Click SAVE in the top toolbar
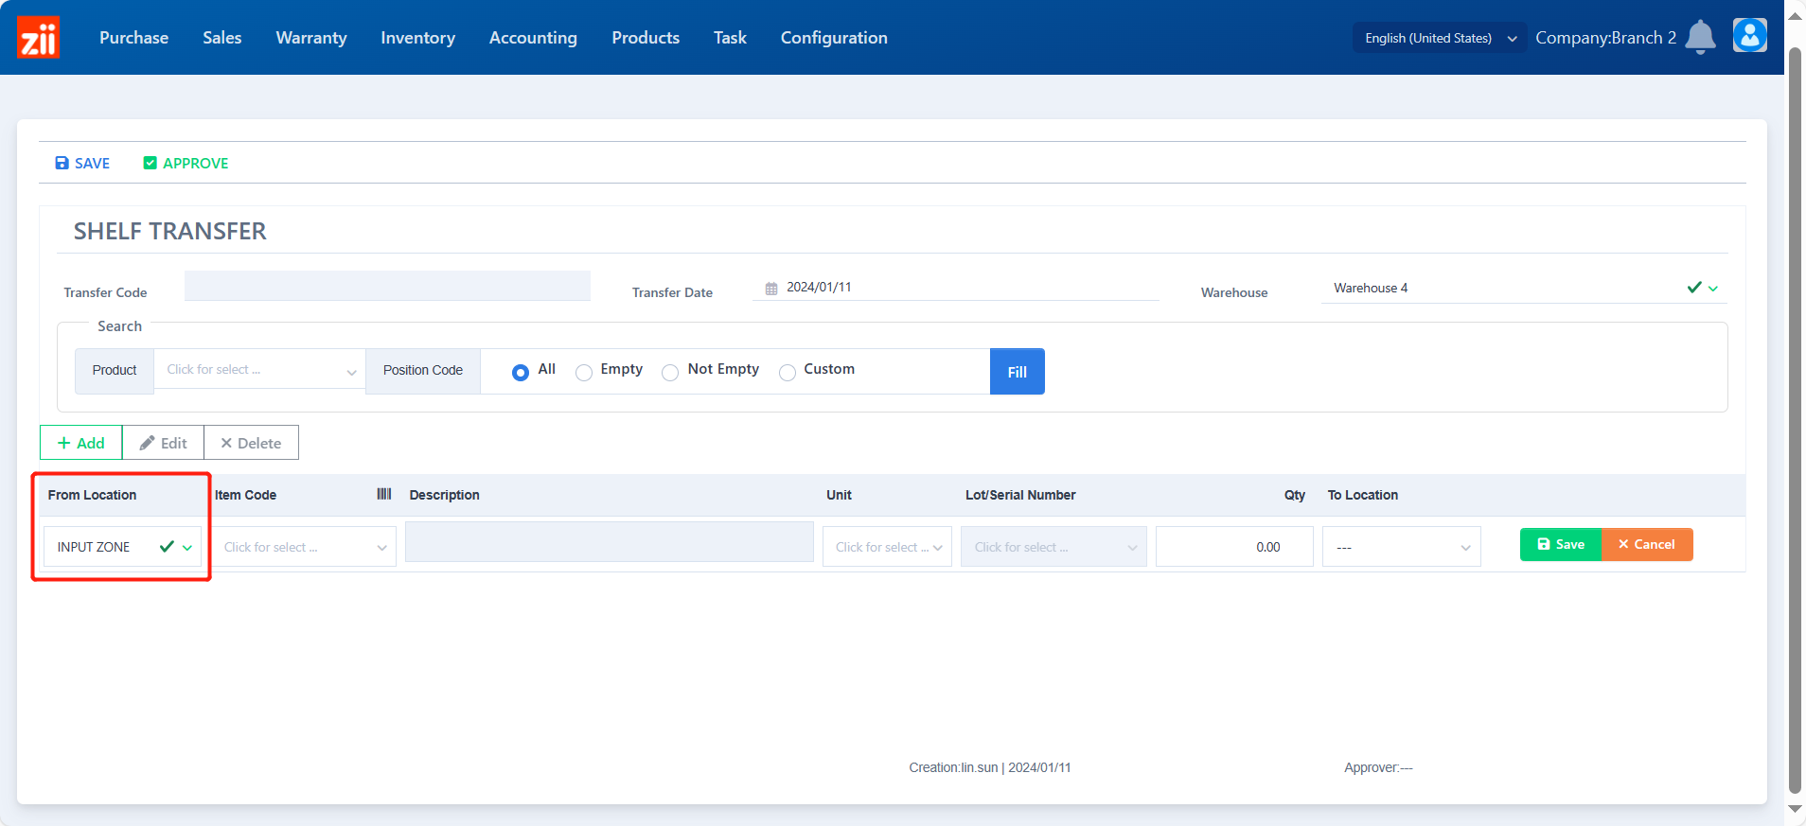The width and height of the screenshot is (1806, 826). pos(82,163)
